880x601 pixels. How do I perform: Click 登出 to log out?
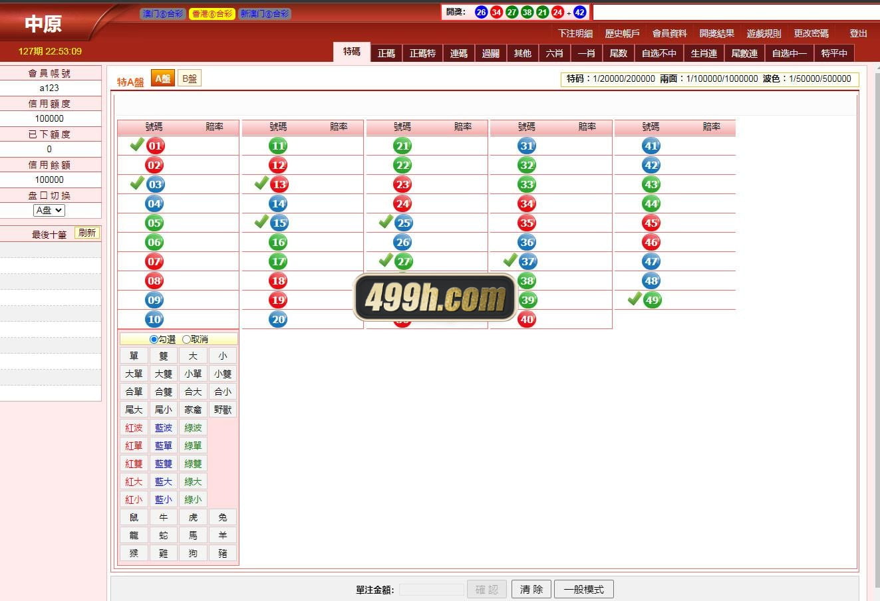tap(859, 33)
